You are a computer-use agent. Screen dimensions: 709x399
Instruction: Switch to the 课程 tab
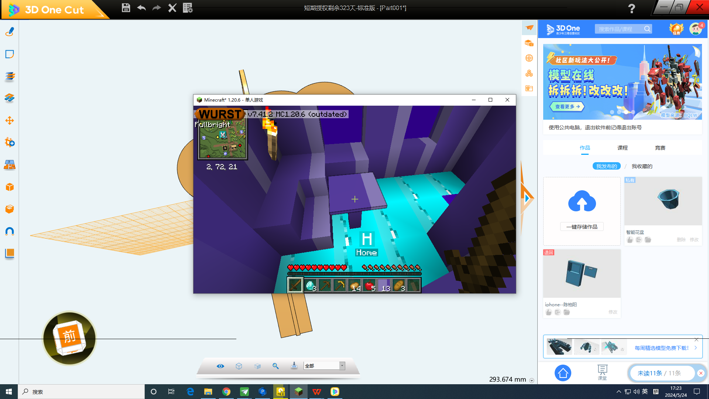click(622, 148)
